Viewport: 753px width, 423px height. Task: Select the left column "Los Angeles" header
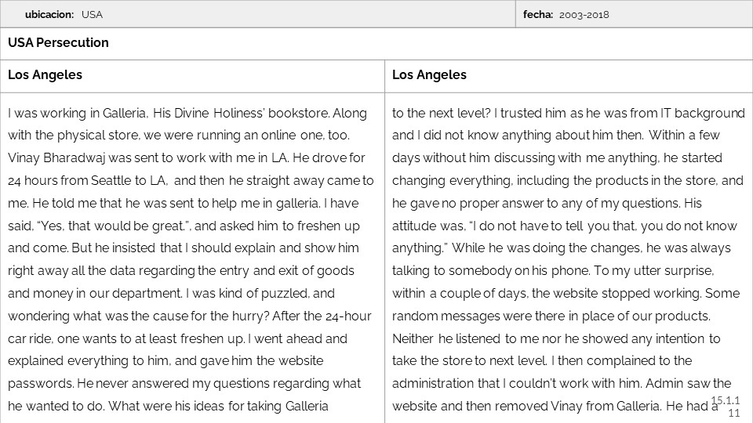[45, 75]
